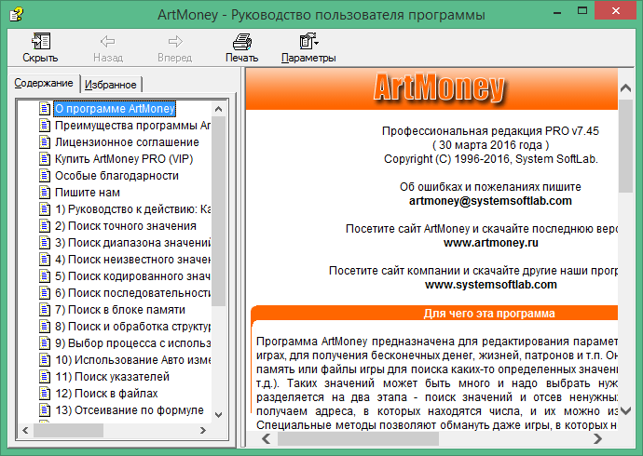Click page icon beside 2) Поиск точного значения
The image size is (643, 456).
click(x=45, y=226)
